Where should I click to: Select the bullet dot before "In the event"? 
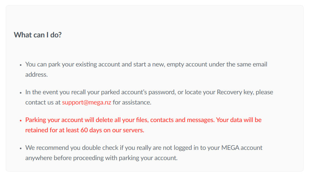click(x=21, y=93)
